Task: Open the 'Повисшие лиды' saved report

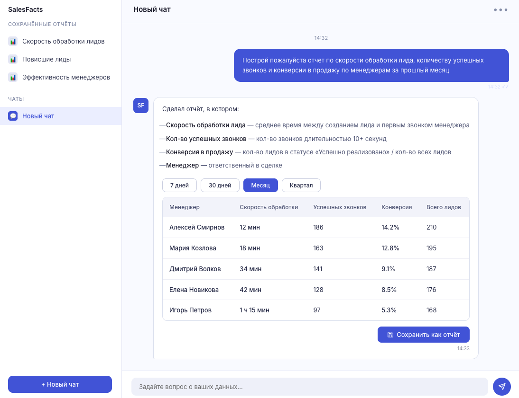Action: (x=46, y=59)
